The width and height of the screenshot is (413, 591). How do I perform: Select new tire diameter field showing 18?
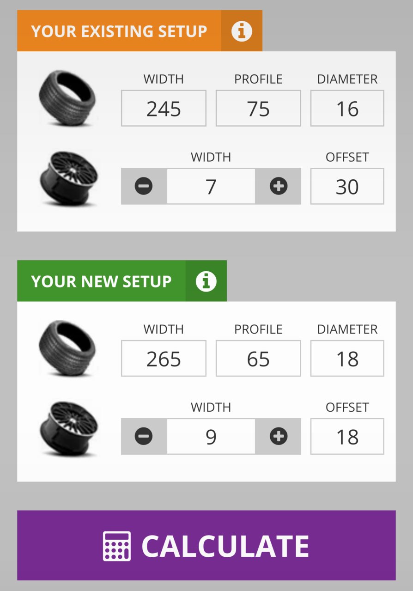(x=347, y=358)
